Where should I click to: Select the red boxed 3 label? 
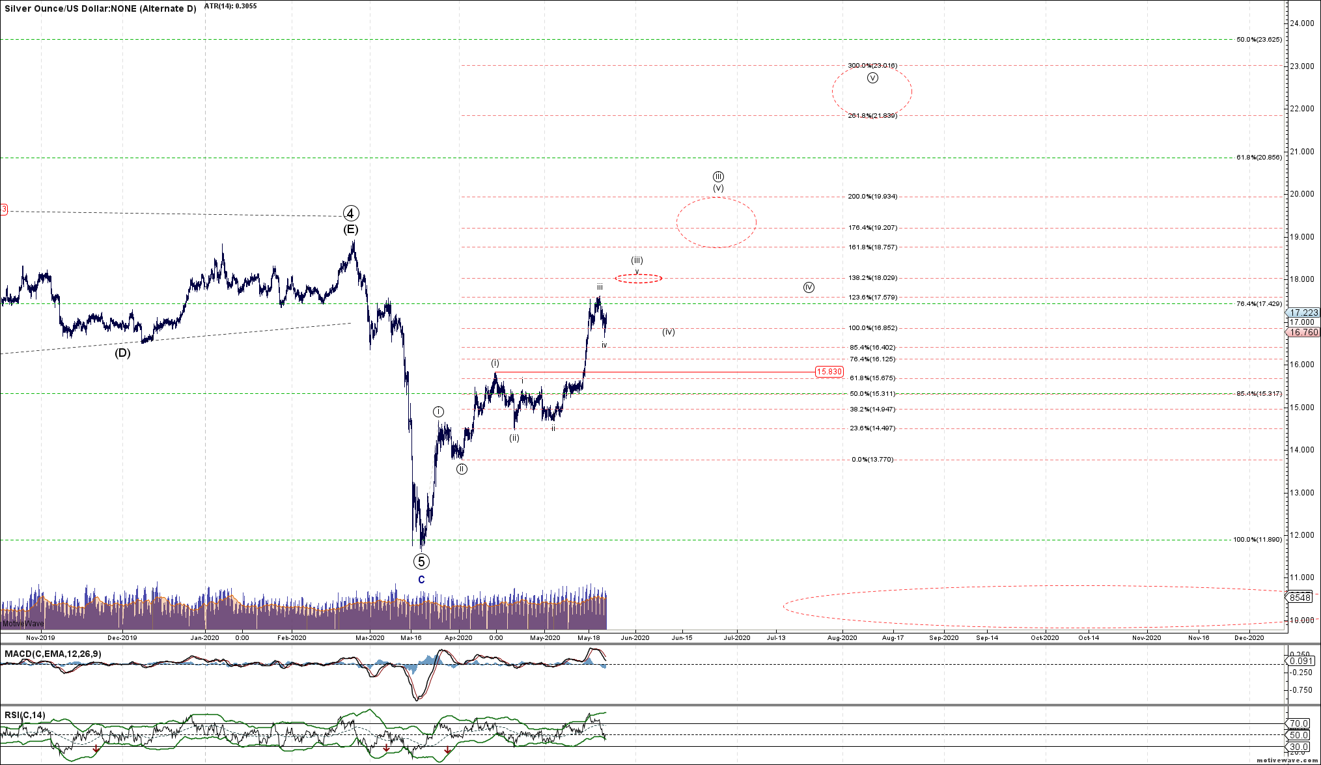[x=3, y=210]
